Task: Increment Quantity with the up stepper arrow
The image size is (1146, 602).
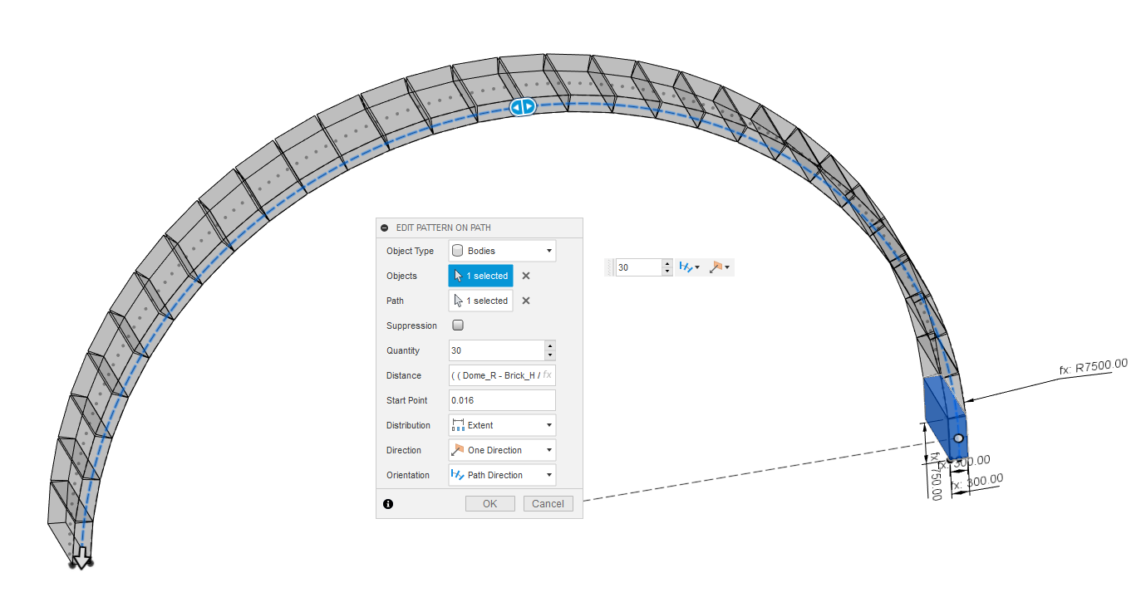Action: click(x=549, y=346)
